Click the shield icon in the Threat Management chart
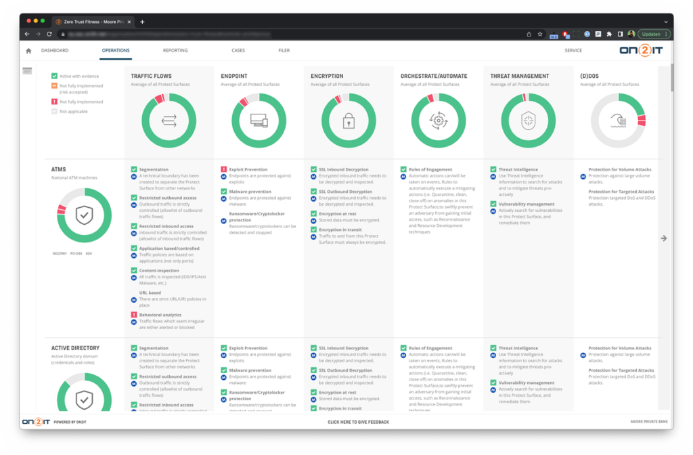Image resolution: width=693 pixels, height=455 pixels. 529,121
